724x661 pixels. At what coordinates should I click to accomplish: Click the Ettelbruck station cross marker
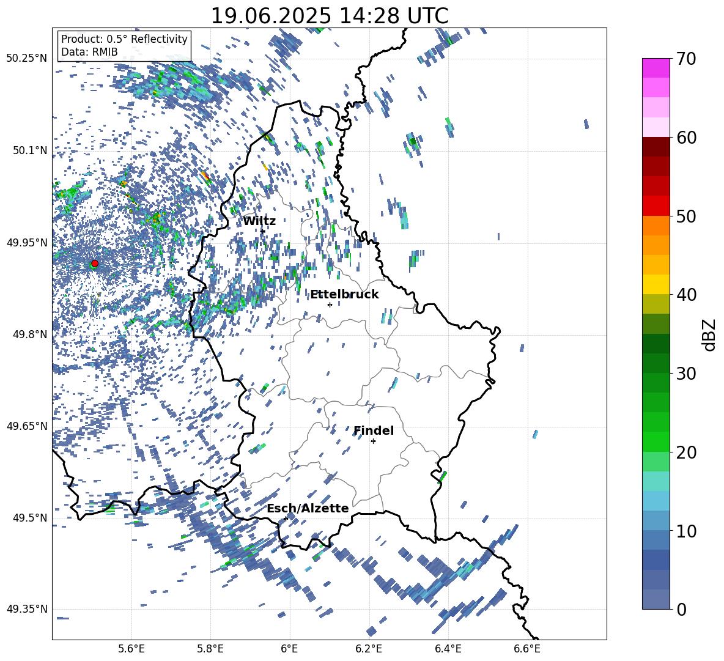[x=330, y=305]
